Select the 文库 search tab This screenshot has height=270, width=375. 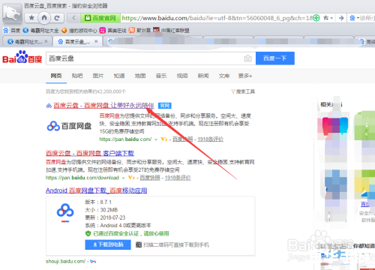(x=224, y=76)
